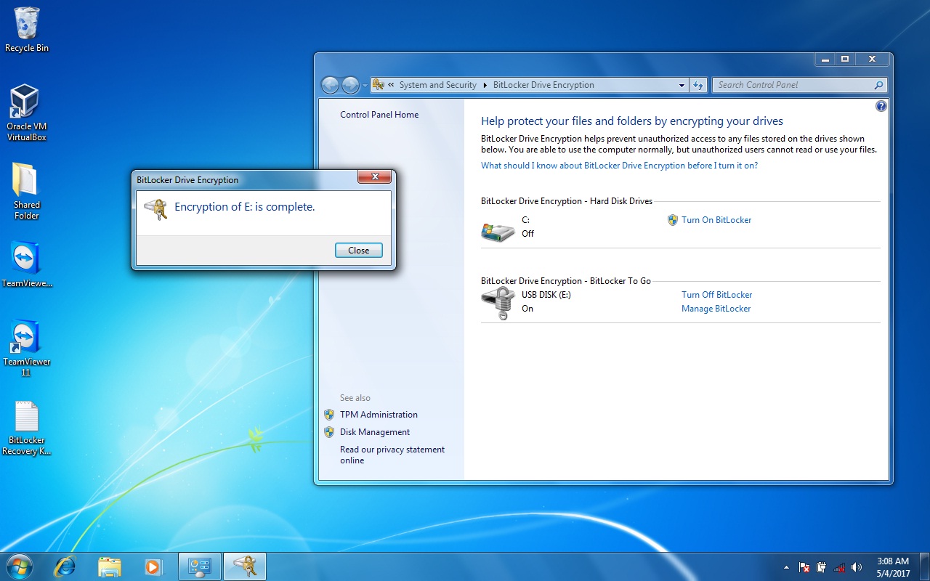Open the Recycle Bin desktop icon

tap(27, 30)
